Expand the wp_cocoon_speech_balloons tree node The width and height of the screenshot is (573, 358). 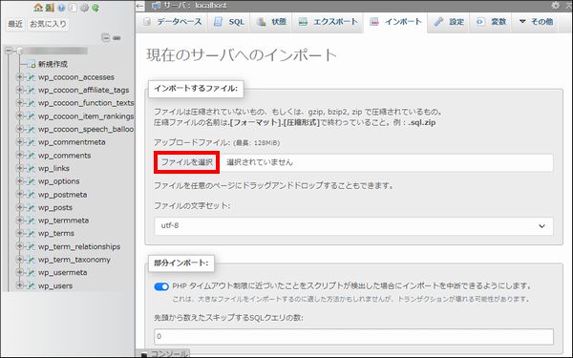20,129
